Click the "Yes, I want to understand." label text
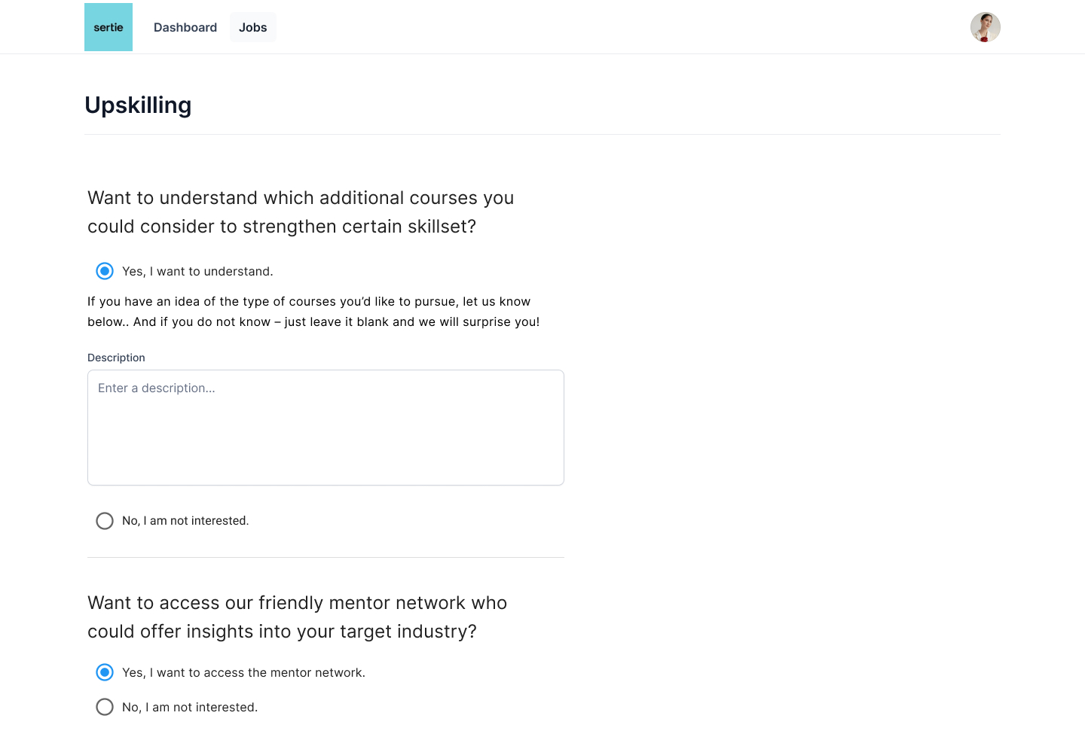 point(197,272)
